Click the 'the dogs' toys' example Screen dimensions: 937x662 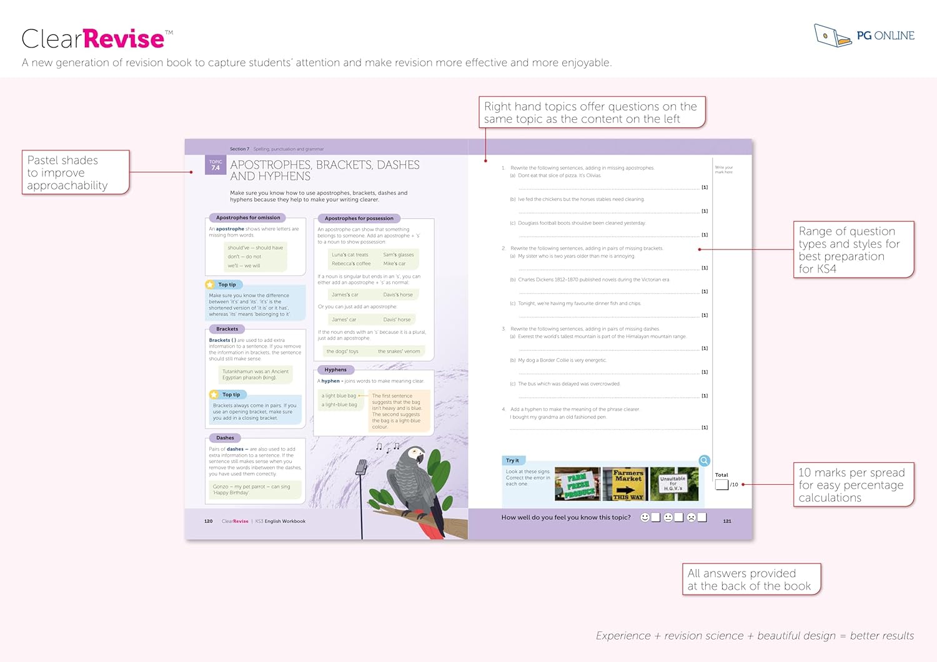tap(342, 351)
